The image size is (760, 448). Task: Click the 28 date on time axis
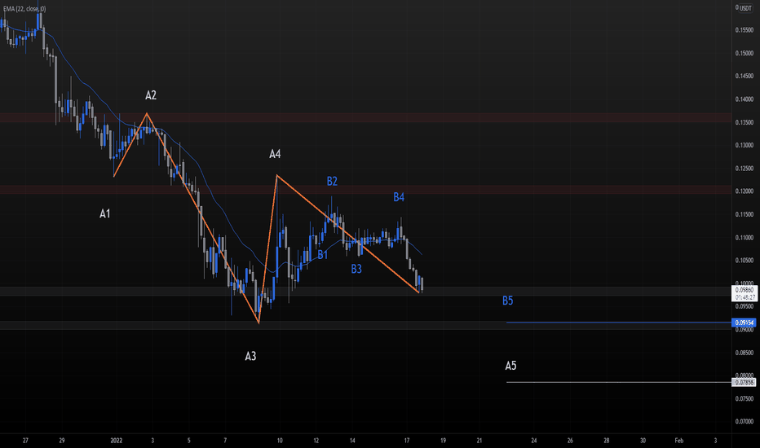click(607, 441)
